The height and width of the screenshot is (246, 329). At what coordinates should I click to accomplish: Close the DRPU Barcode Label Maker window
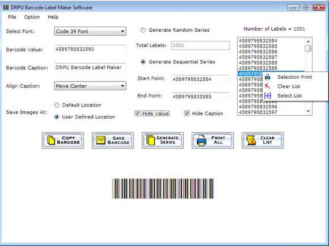(x=319, y=7)
